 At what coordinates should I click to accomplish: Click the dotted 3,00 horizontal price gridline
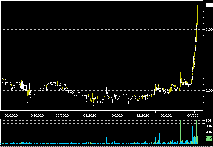tap(101, 30)
